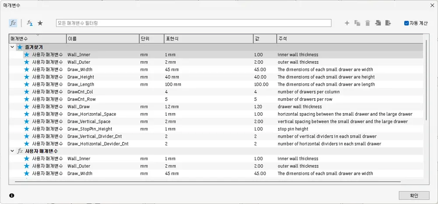This screenshot has height=204, width=438.
Task: Click the Draw_Width star under 사용자 매개변수 group
Action: pyautogui.click(x=27, y=173)
